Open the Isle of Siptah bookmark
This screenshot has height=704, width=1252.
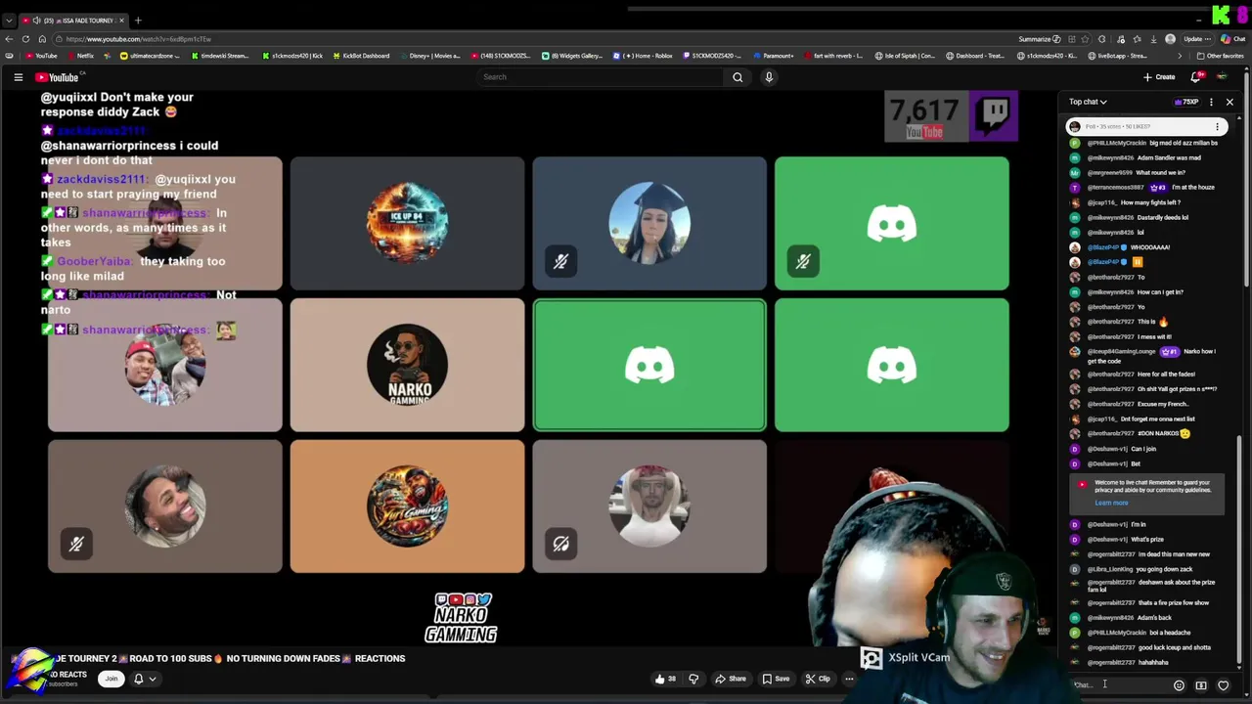coord(905,56)
